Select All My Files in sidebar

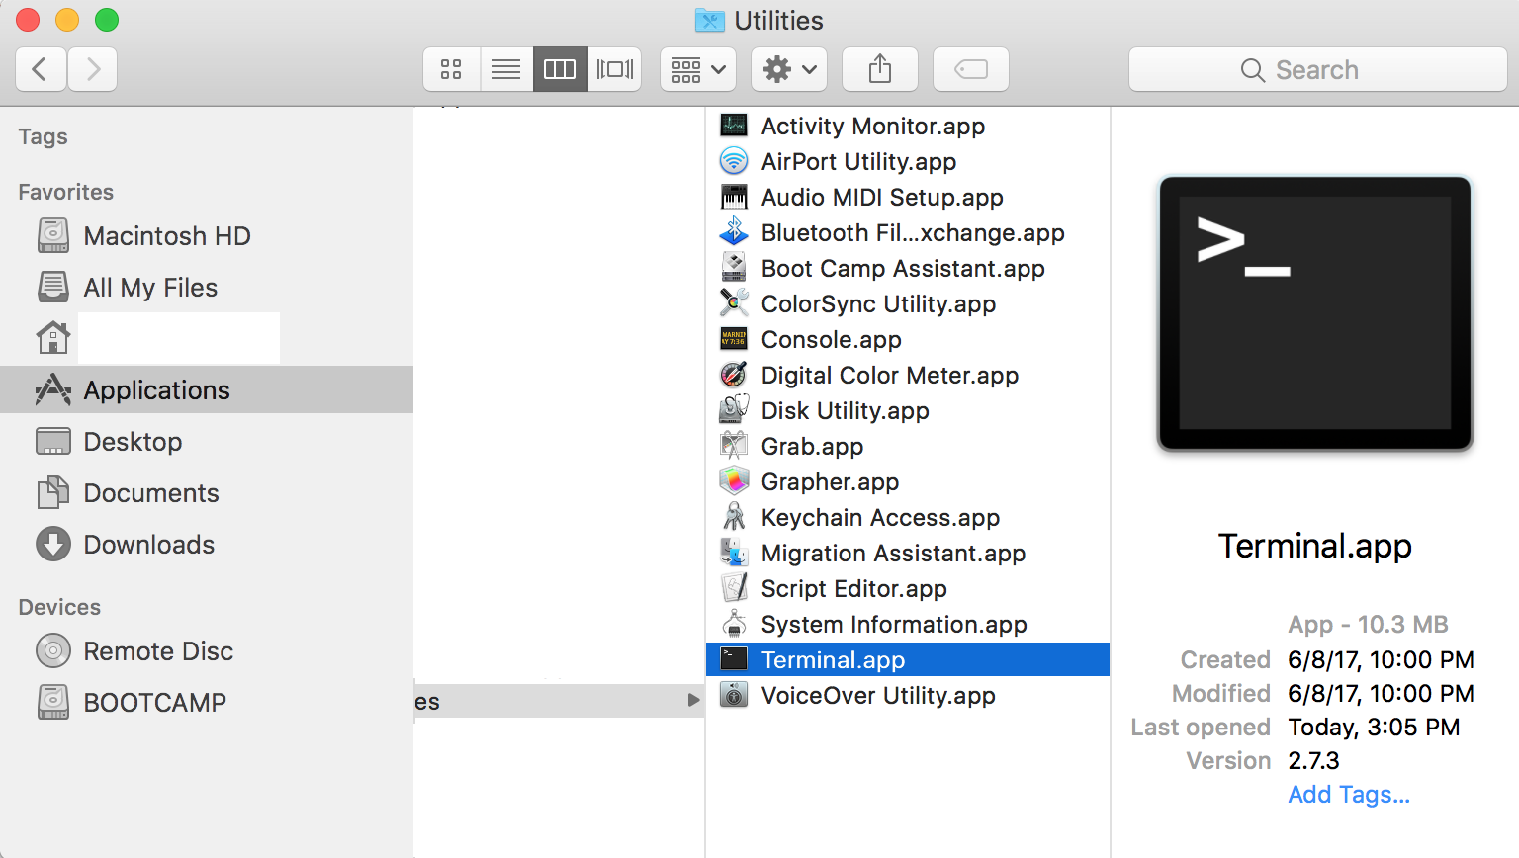207,288
